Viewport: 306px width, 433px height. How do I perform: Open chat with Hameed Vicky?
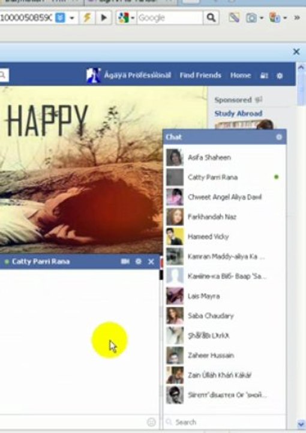pyautogui.click(x=224, y=237)
